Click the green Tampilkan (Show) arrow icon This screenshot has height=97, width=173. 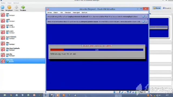(x=23, y=7)
